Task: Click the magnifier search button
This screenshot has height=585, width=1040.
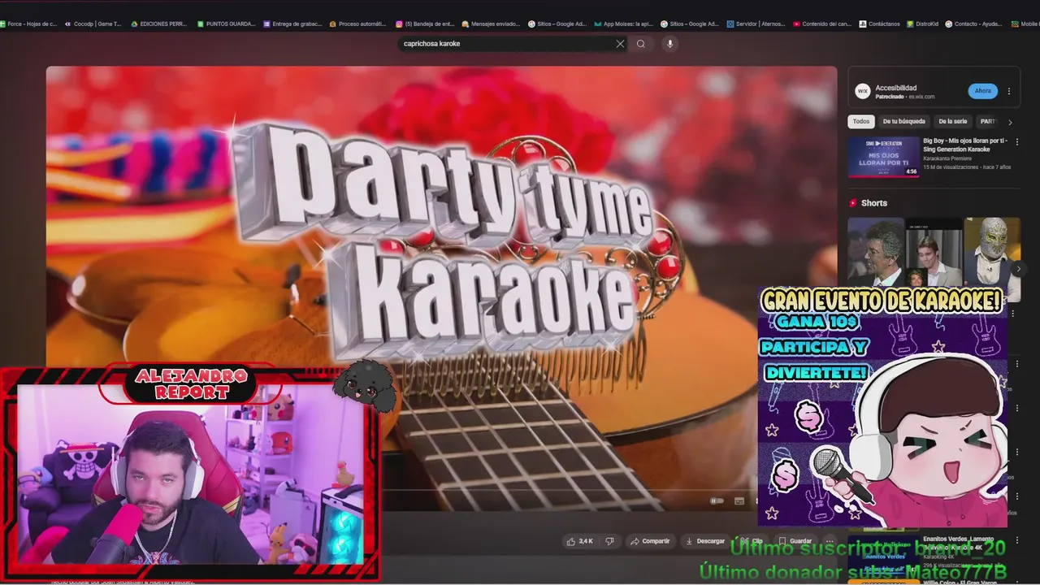Action: 641,44
